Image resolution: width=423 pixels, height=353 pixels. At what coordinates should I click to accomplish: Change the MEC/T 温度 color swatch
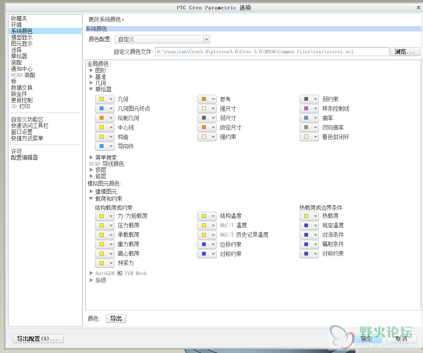tap(207, 226)
